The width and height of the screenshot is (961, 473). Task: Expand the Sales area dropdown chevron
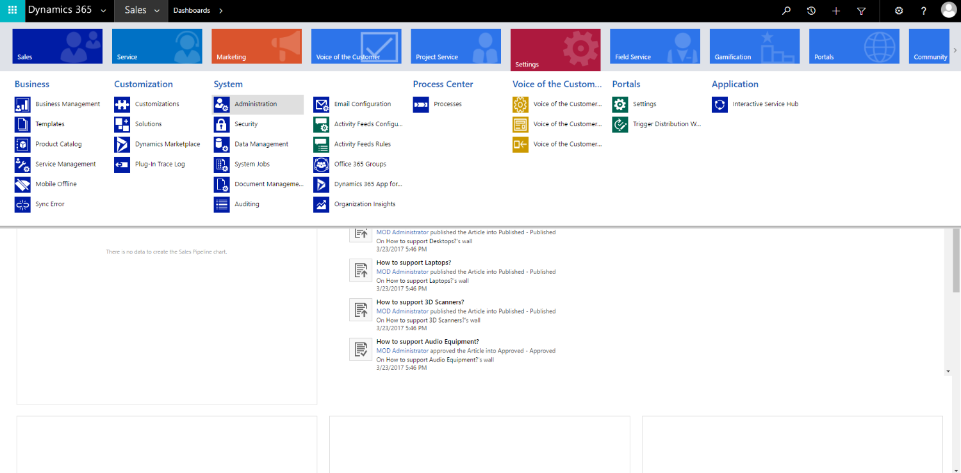[157, 11]
